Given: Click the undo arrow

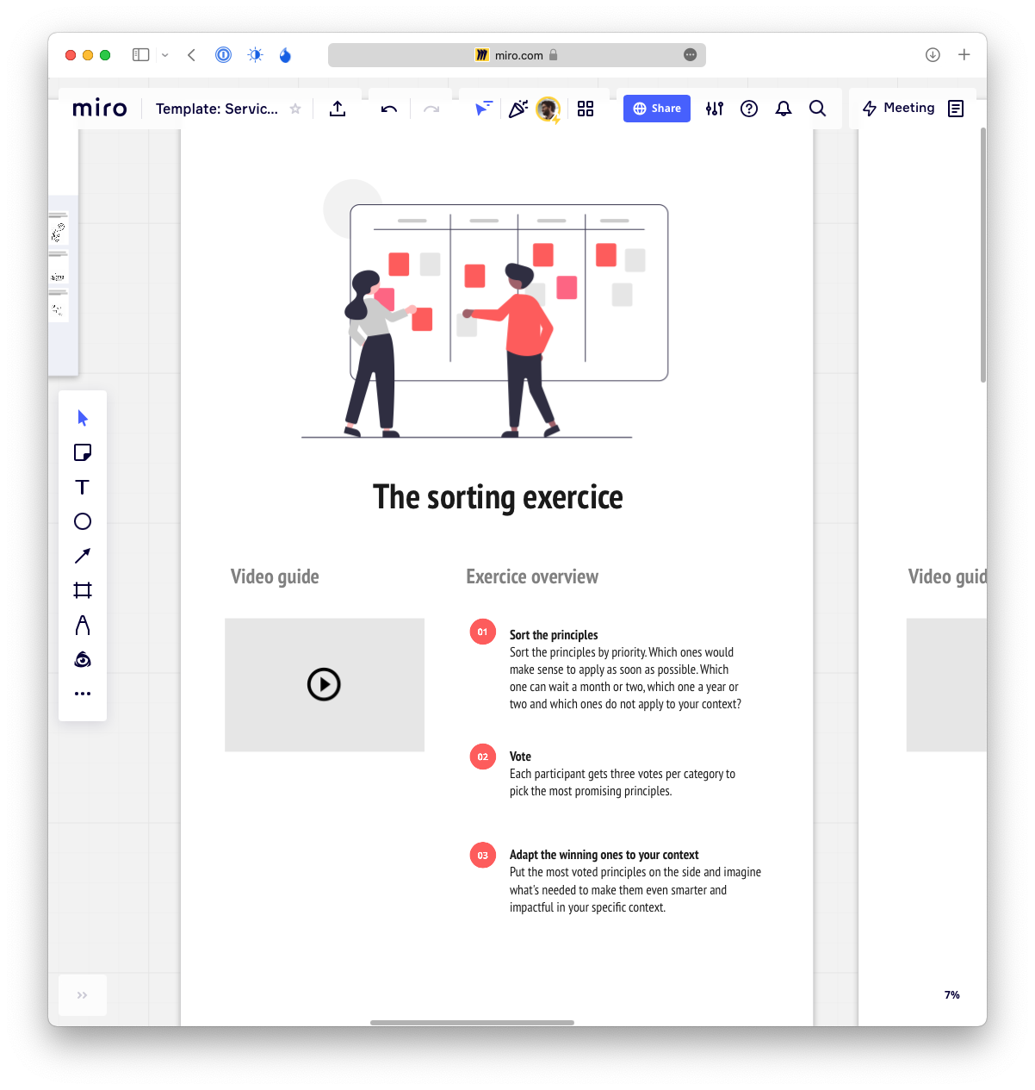Looking at the screenshot, I should tap(389, 109).
